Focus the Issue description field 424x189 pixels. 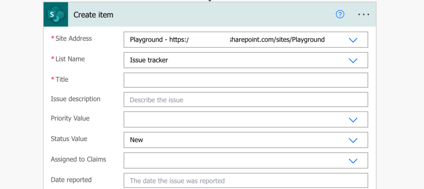tap(246, 99)
